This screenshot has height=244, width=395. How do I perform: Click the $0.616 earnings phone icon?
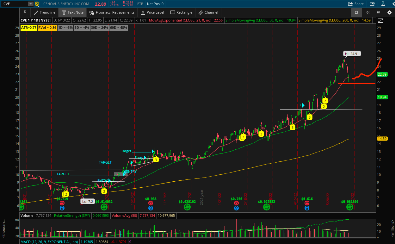click(307, 203)
